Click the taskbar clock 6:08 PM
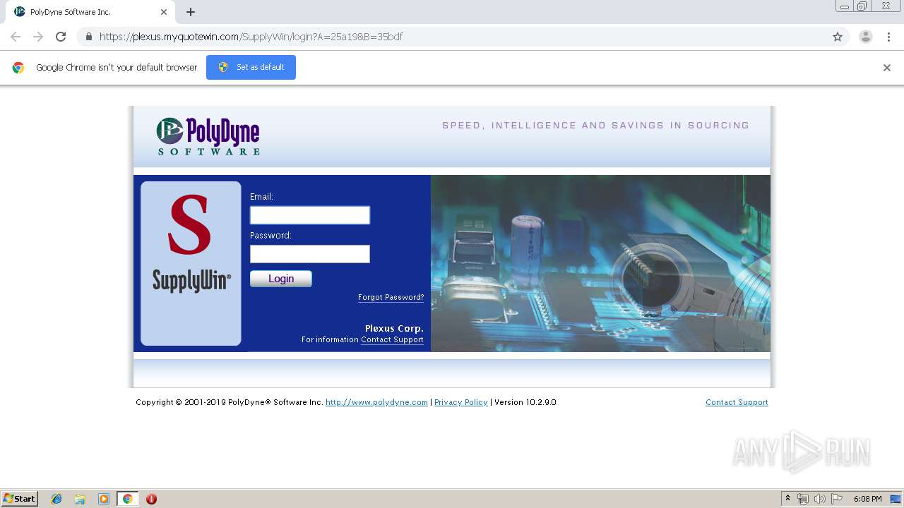904x508 pixels. pos(867,499)
